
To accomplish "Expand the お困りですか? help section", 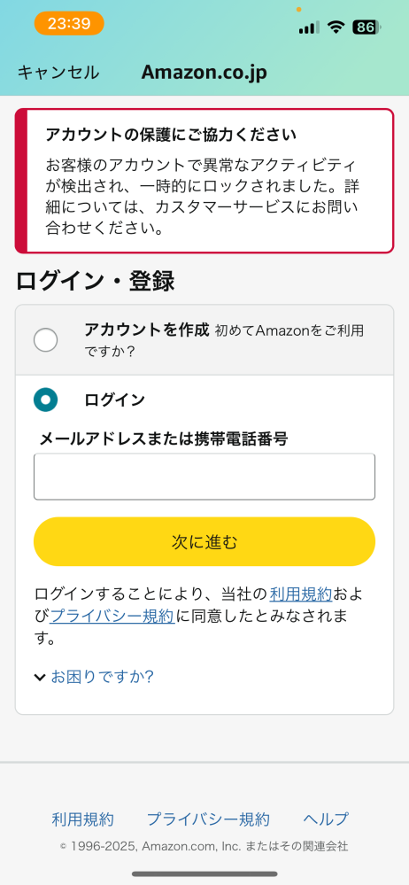I will click(102, 676).
